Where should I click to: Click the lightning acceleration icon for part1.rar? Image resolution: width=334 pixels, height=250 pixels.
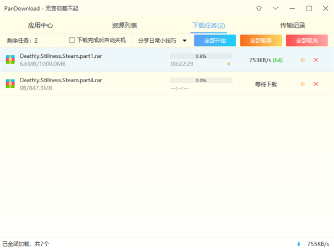(229, 64)
